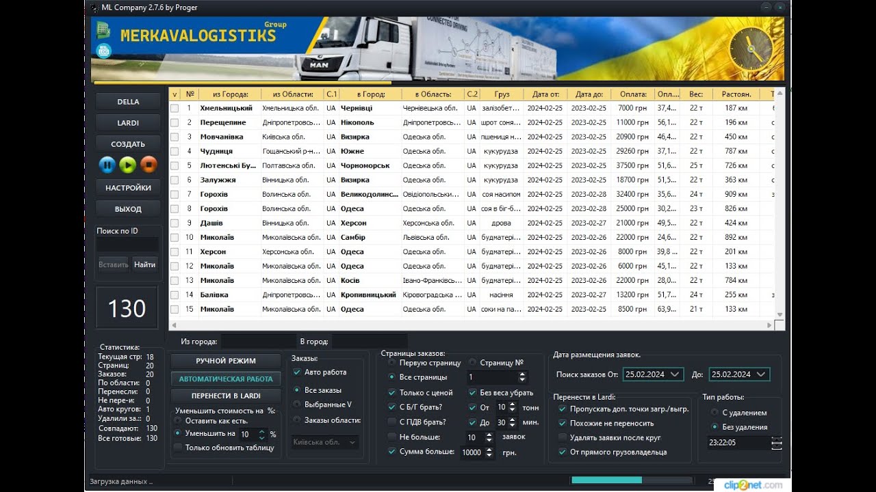Click the table horizontal scrollbar right arrow

[x=770, y=325]
